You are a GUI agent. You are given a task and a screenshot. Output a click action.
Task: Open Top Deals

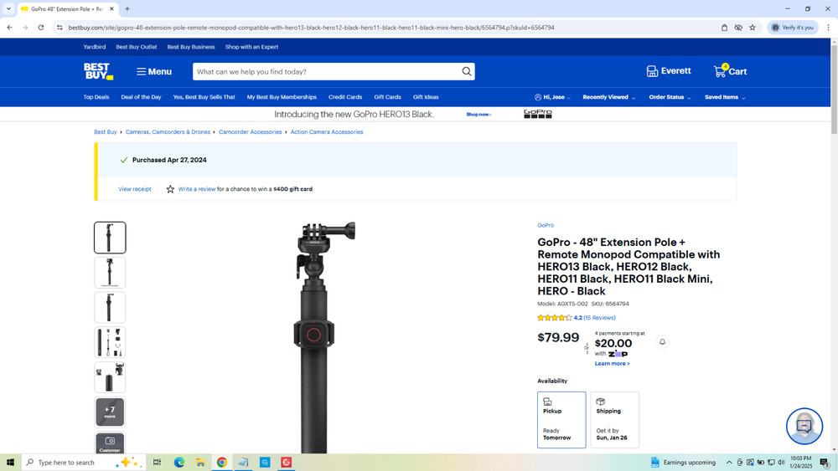coord(96,97)
